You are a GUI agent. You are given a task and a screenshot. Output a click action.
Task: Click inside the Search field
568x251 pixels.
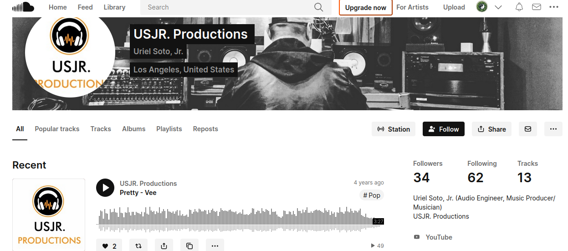228,7
